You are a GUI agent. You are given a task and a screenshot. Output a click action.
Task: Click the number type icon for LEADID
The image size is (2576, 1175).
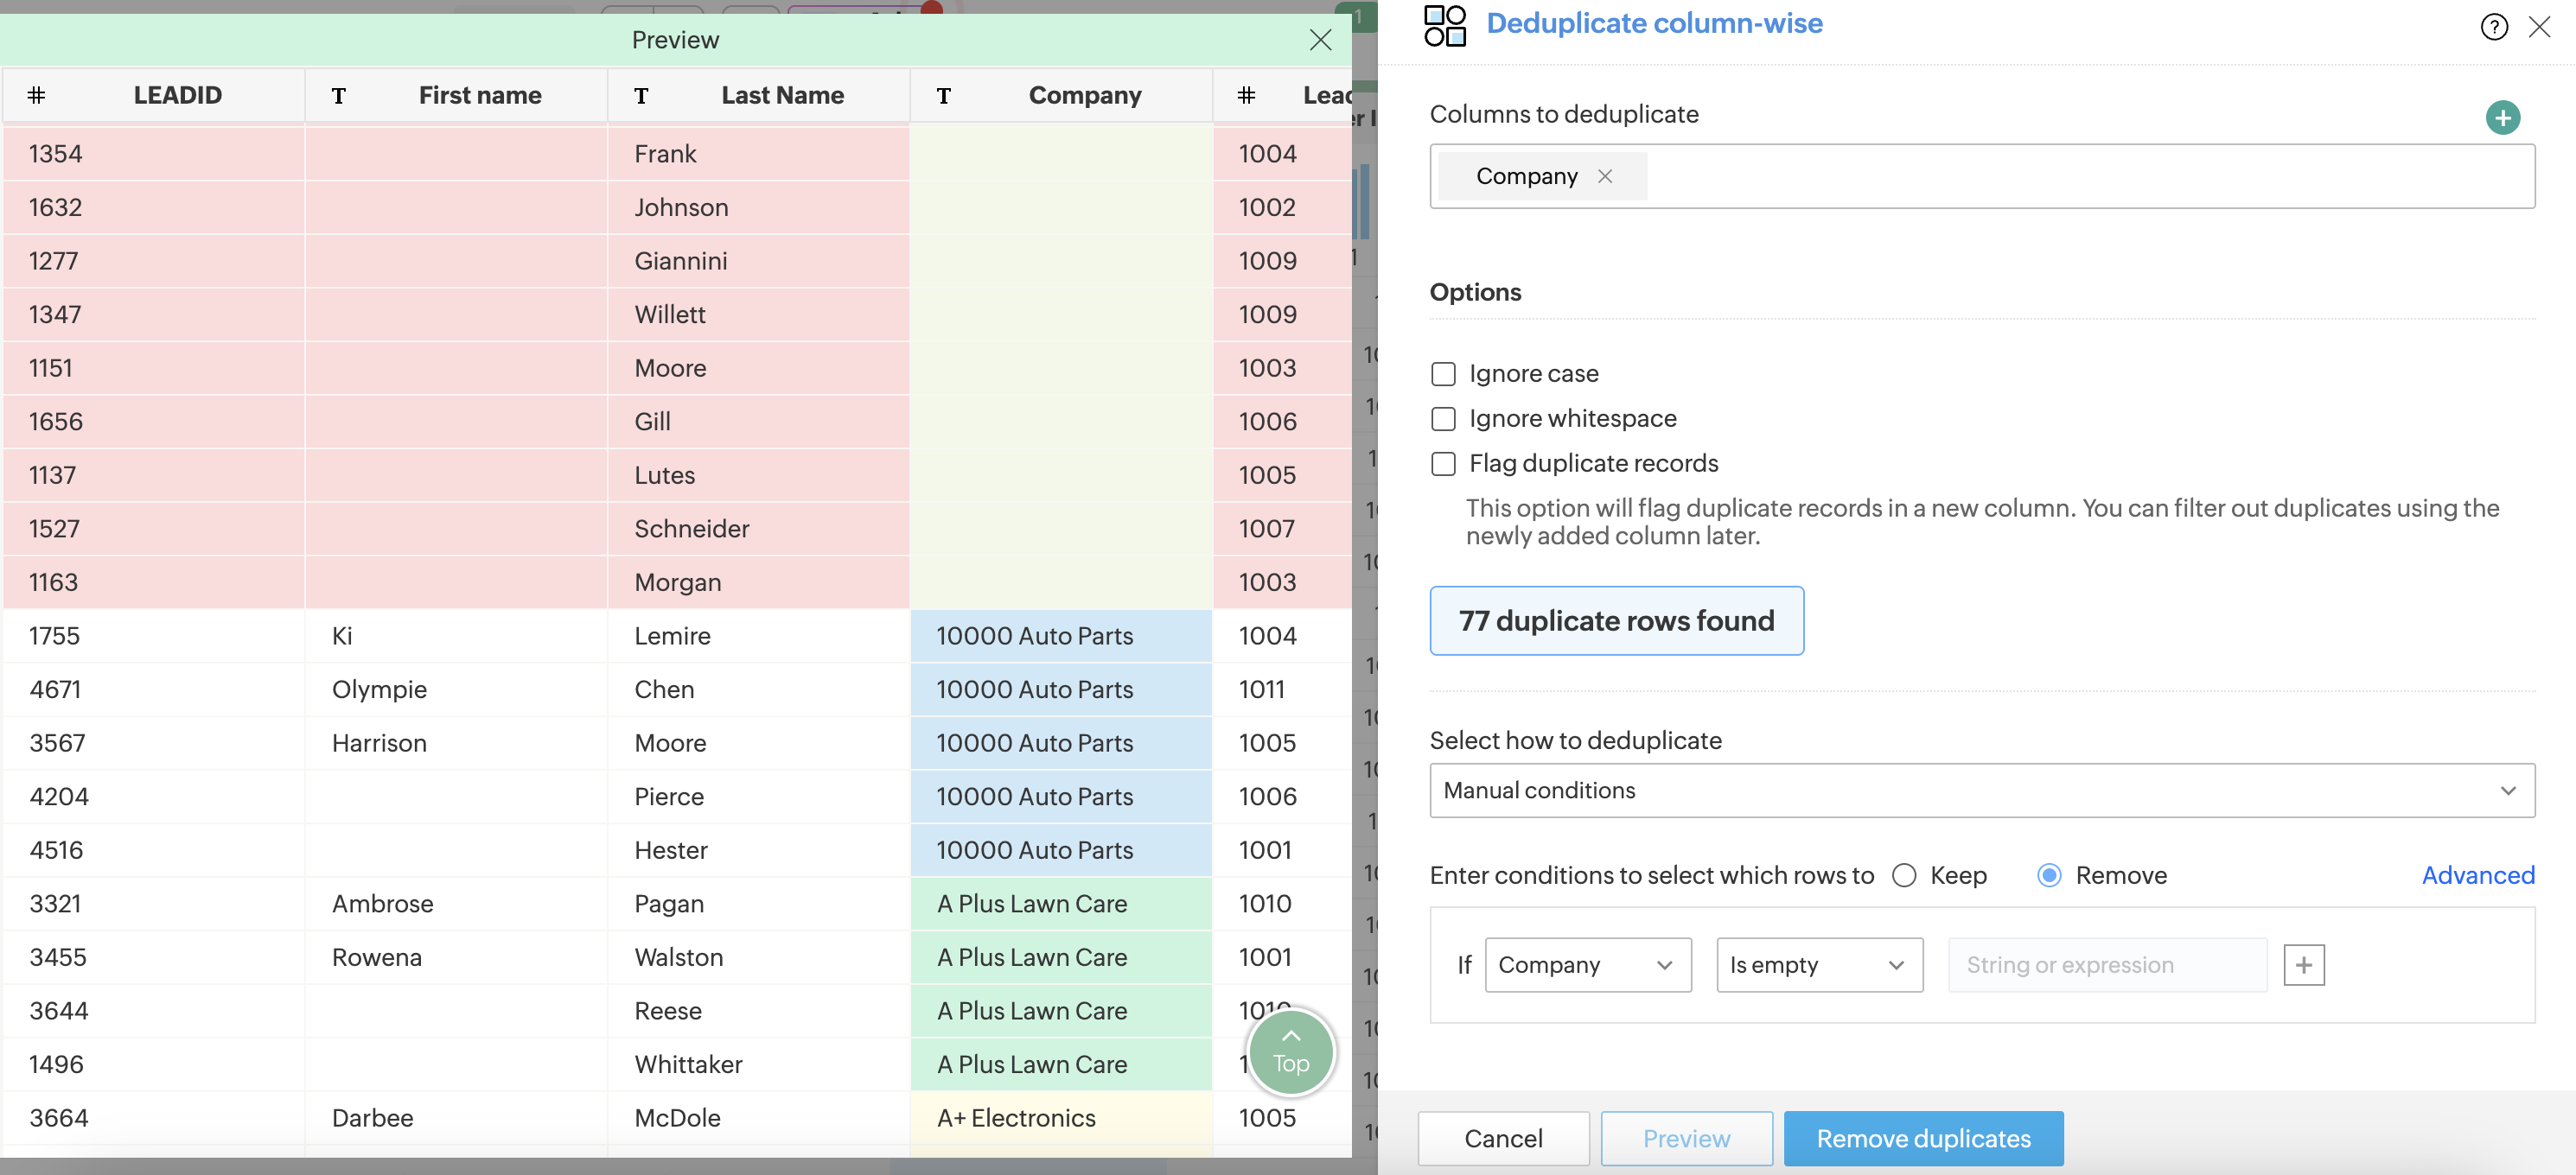37,96
